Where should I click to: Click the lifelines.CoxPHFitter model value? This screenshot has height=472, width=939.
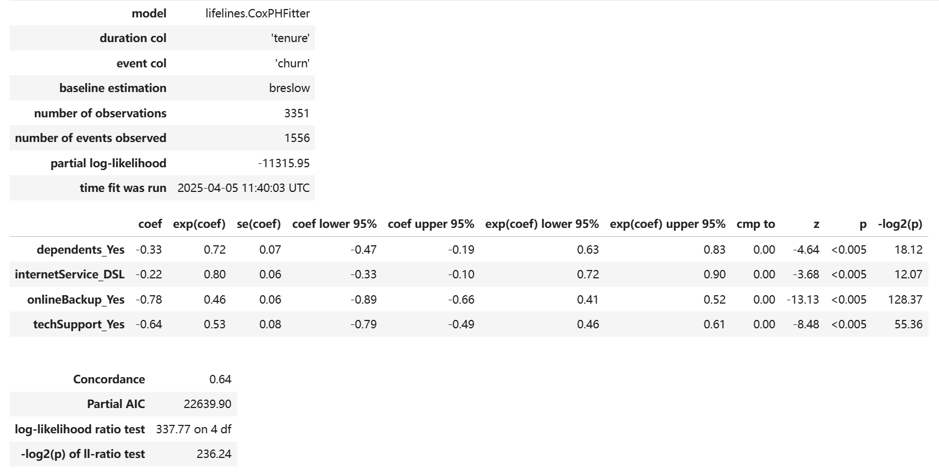click(x=257, y=13)
